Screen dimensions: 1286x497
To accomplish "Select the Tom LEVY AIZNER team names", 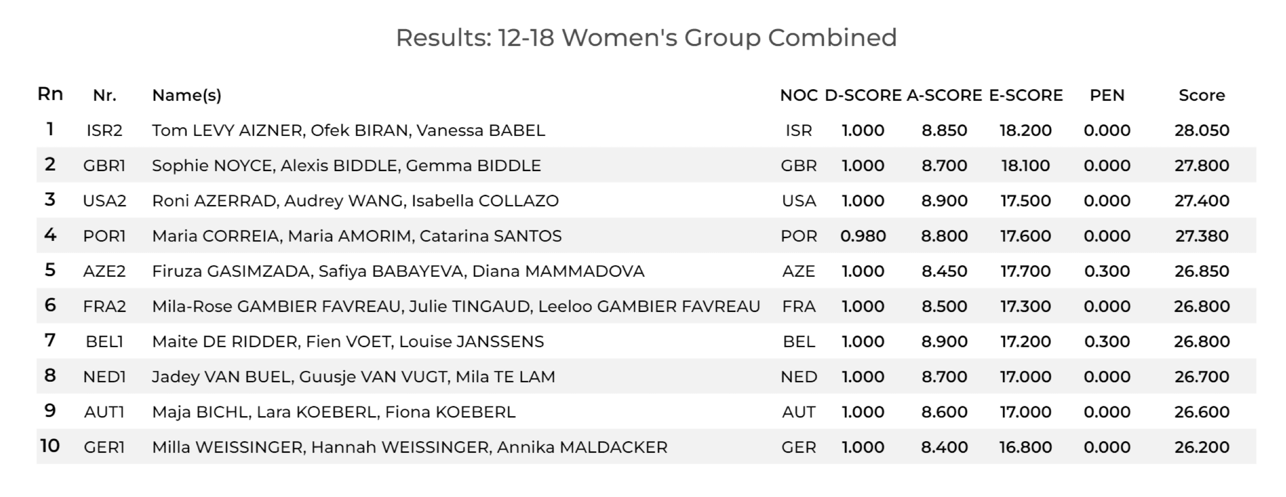I will pyautogui.click(x=348, y=131).
